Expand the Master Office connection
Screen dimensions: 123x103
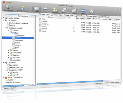[x=4, y=18]
